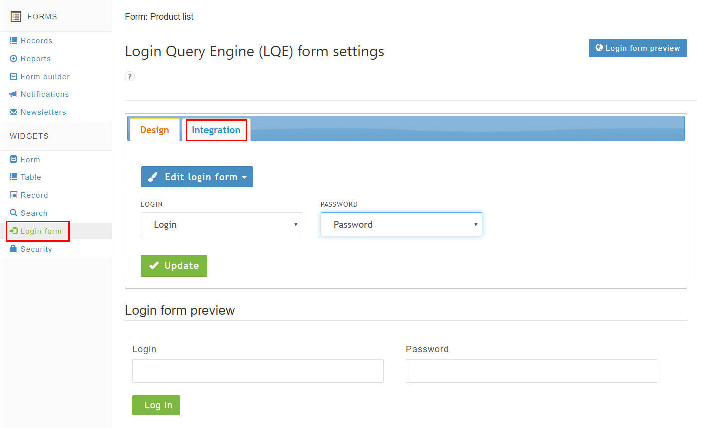Image resolution: width=704 pixels, height=428 pixels.
Task: Select Login form in the sidebar
Action: tap(41, 231)
